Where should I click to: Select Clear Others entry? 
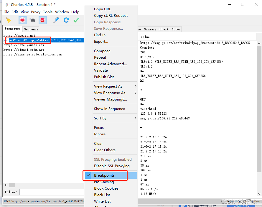point(111,150)
